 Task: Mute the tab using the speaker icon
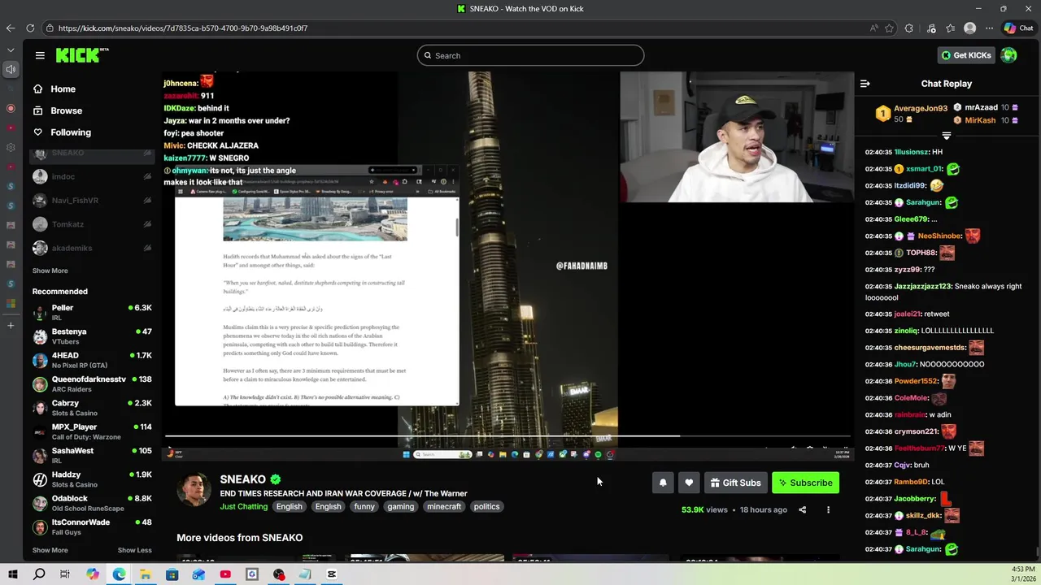point(11,69)
